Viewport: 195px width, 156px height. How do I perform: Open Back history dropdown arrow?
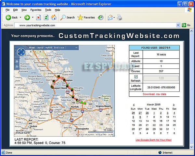20,18
